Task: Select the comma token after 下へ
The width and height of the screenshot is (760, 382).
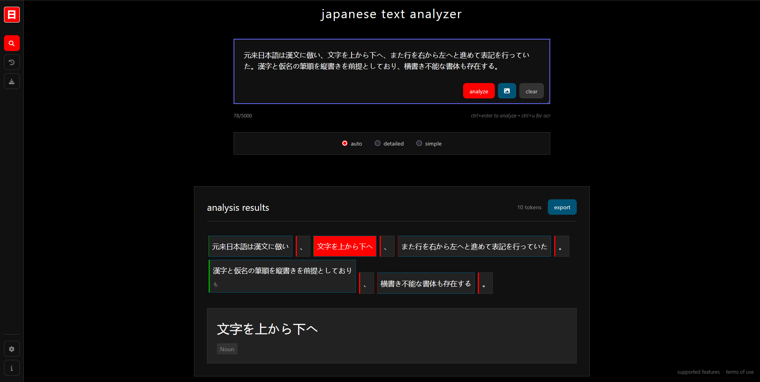Action: pos(387,246)
